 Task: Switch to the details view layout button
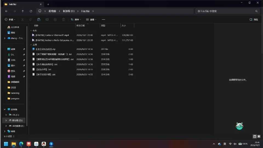[x=255, y=136]
